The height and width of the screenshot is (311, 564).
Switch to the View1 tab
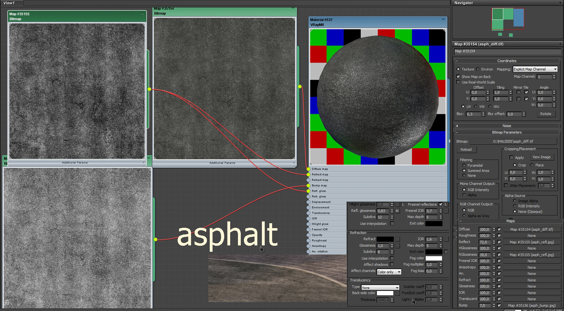click(9, 3)
